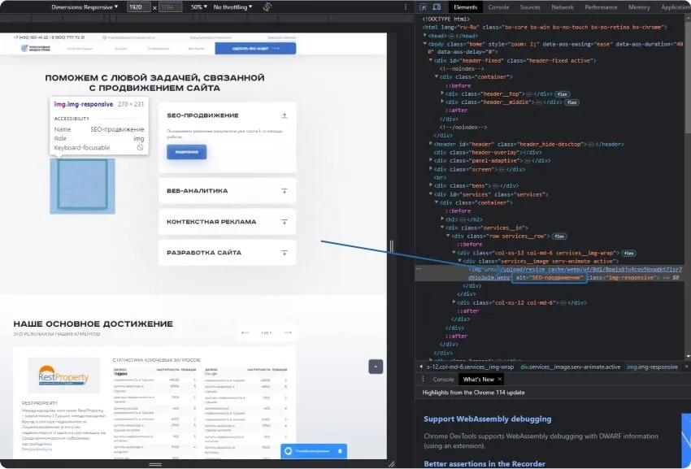This screenshot has height=469, width=691.
Task: Collapse the SEO-ПРОДВИЖЕНИЕ accordion arrow
Action: click(x=285, y=115)
